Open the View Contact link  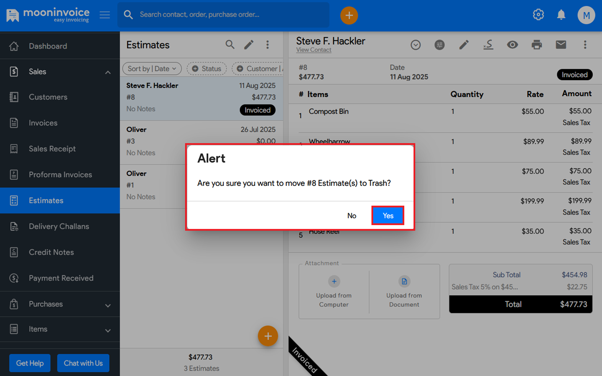point(314,50)
